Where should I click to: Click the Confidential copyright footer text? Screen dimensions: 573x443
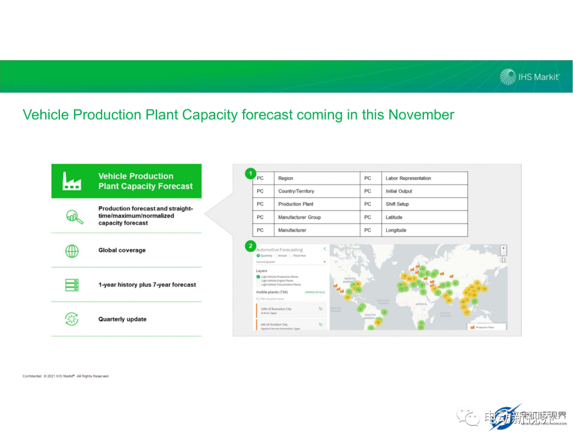tap(66, 376)
